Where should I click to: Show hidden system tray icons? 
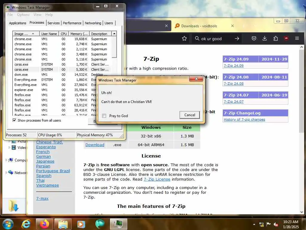point(254,224)
